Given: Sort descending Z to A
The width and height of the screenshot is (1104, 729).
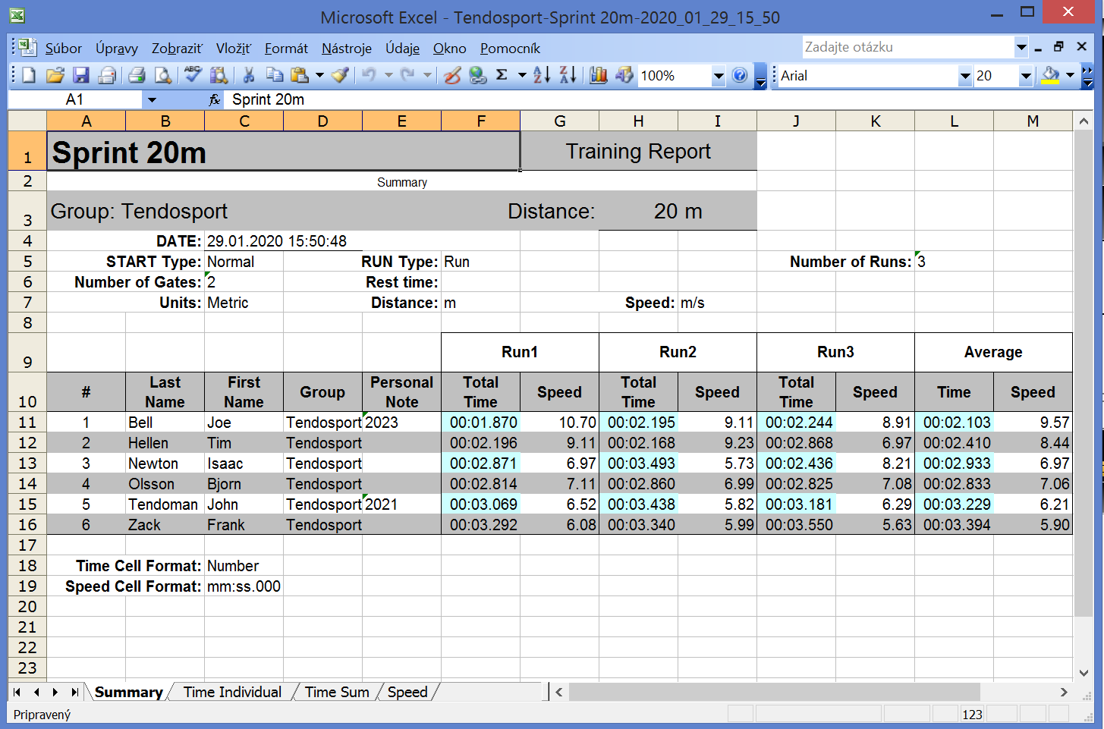Looking at the screenshot, I should 568,75.
